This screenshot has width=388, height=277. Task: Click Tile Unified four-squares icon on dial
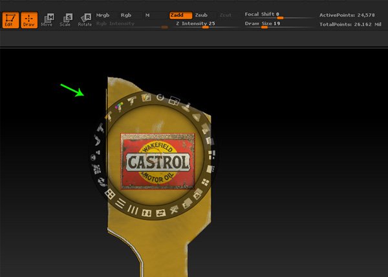205,183
